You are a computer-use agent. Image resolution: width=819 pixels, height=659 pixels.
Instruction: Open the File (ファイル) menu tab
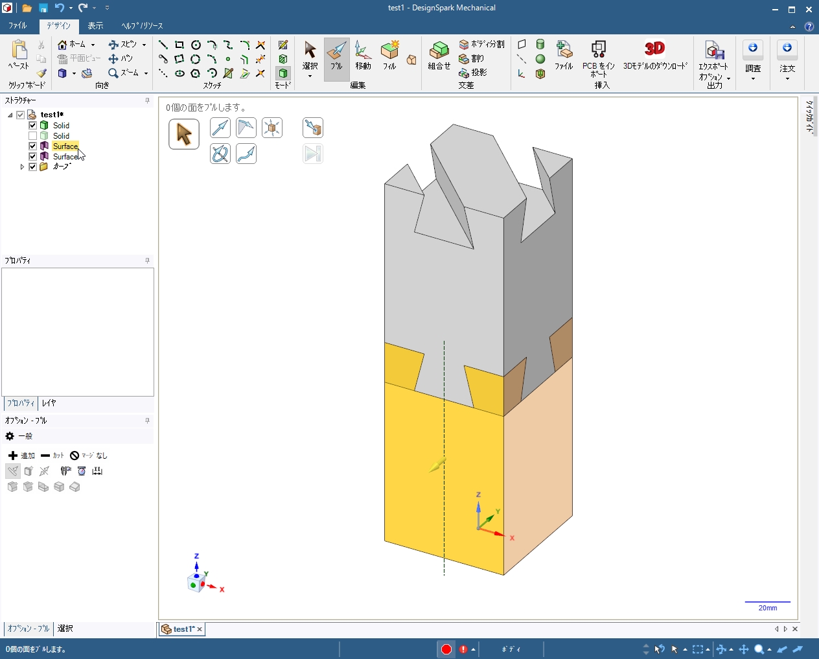click(x=17, y=26)
